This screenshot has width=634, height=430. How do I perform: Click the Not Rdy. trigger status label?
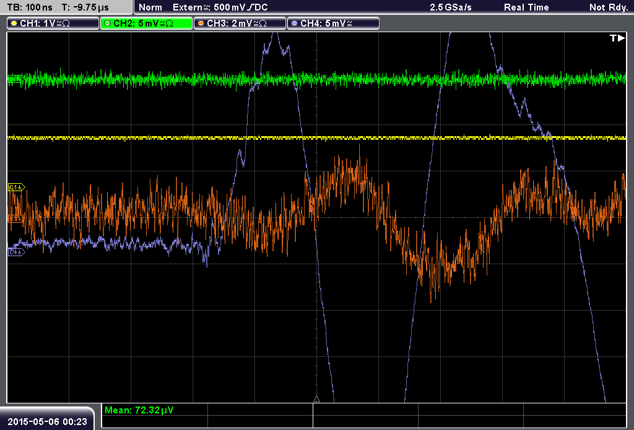pos(609,7)
